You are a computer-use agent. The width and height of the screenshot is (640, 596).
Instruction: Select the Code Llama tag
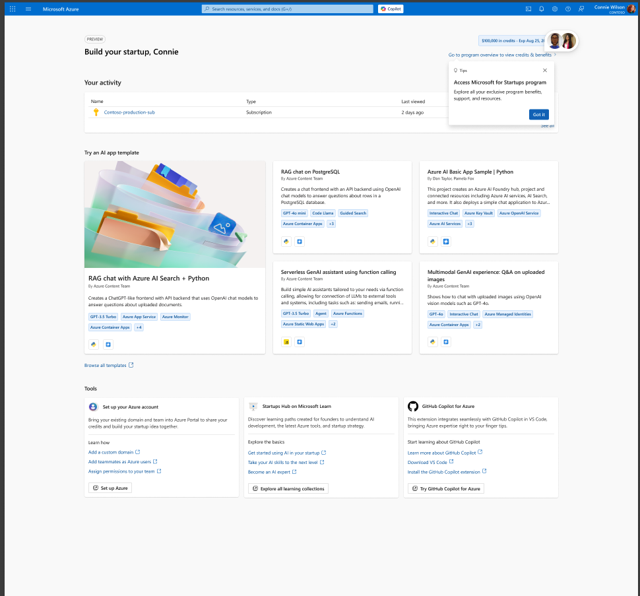click(x=323, y=213)
